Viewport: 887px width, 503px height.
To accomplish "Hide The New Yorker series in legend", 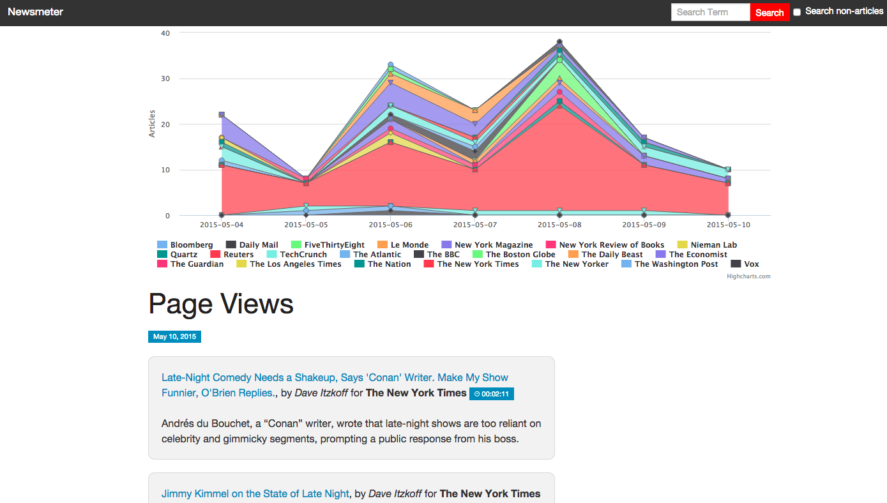I will point(570,264).
